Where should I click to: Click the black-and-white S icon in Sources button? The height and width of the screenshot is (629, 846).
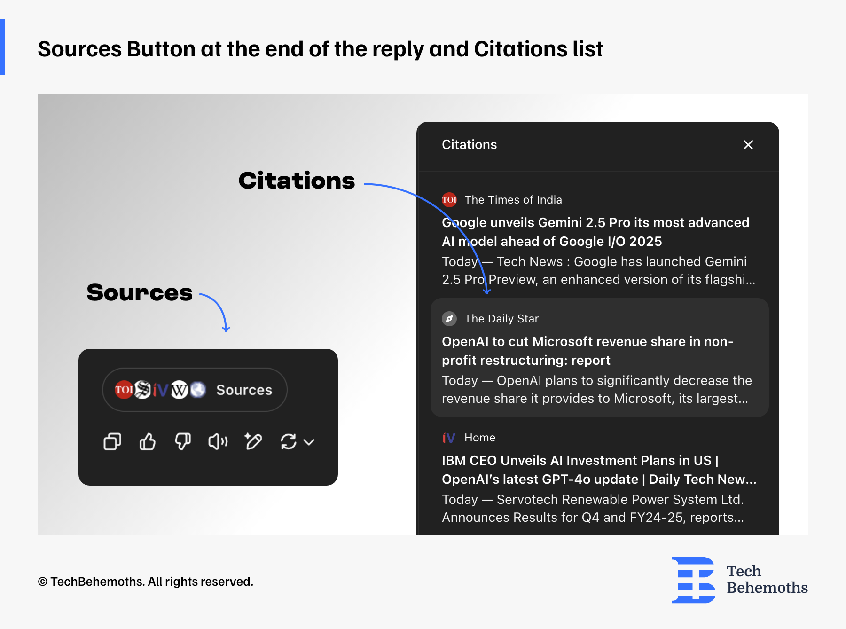point(142,390)
